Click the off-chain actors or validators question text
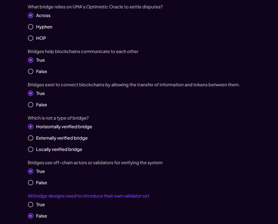Image resolution: width=278 pixels, height=224 pixels. pyautogui.click(x=95, y=163)
